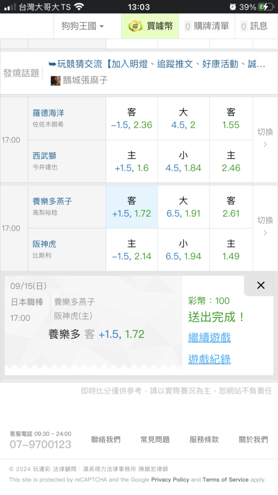Tap the 買噱幣 coin icon
The image size is (278, 495).
(135, 26)
